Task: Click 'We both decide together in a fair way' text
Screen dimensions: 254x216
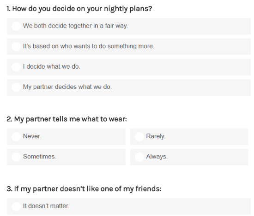Action: tap(75, 26)
